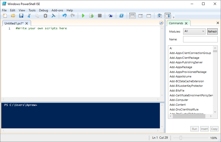Run the script with the green play icon

click(83, 16)
